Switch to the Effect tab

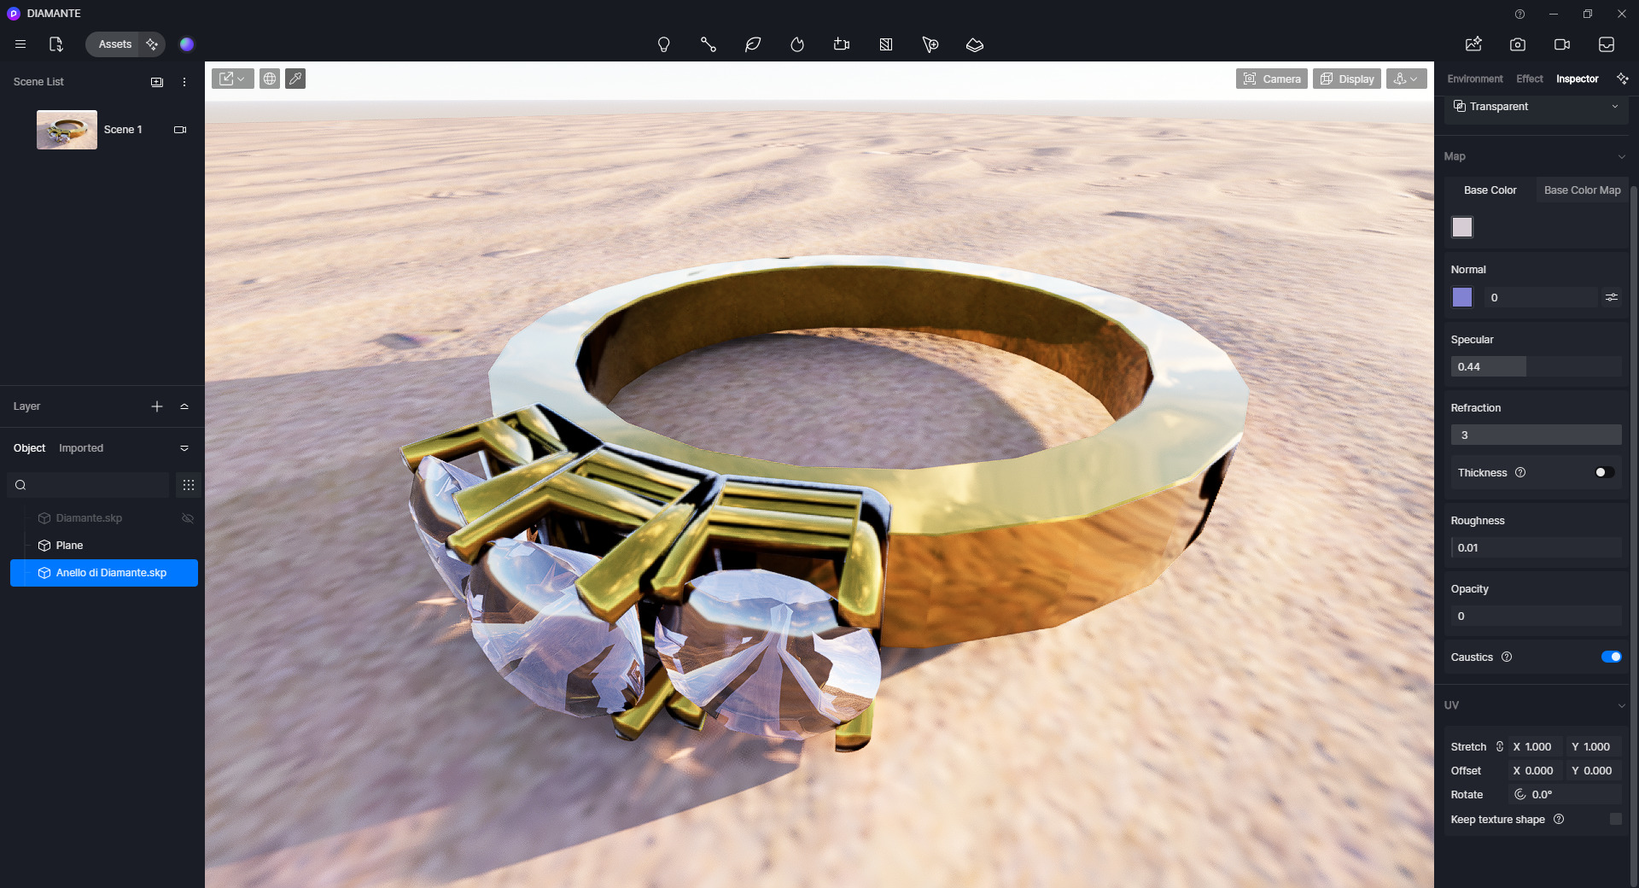click(x=1530, y=79)
